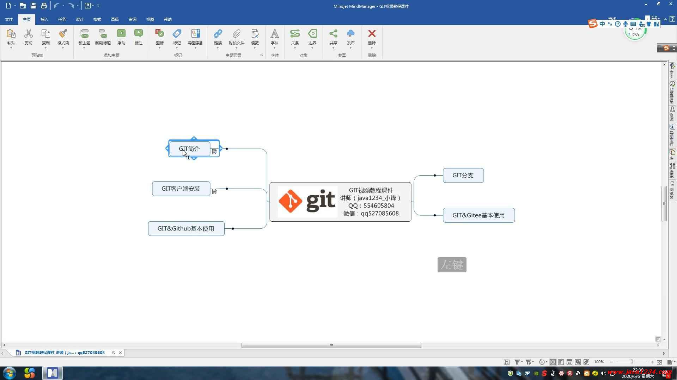Switch to the Design (设计) tab
This screenshot has width=677, height=380.
tap(80, 19)
